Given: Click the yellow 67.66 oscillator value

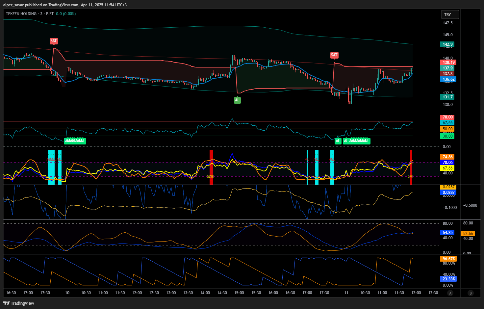Looking at the screenshot, I should (x=447, y=168).
